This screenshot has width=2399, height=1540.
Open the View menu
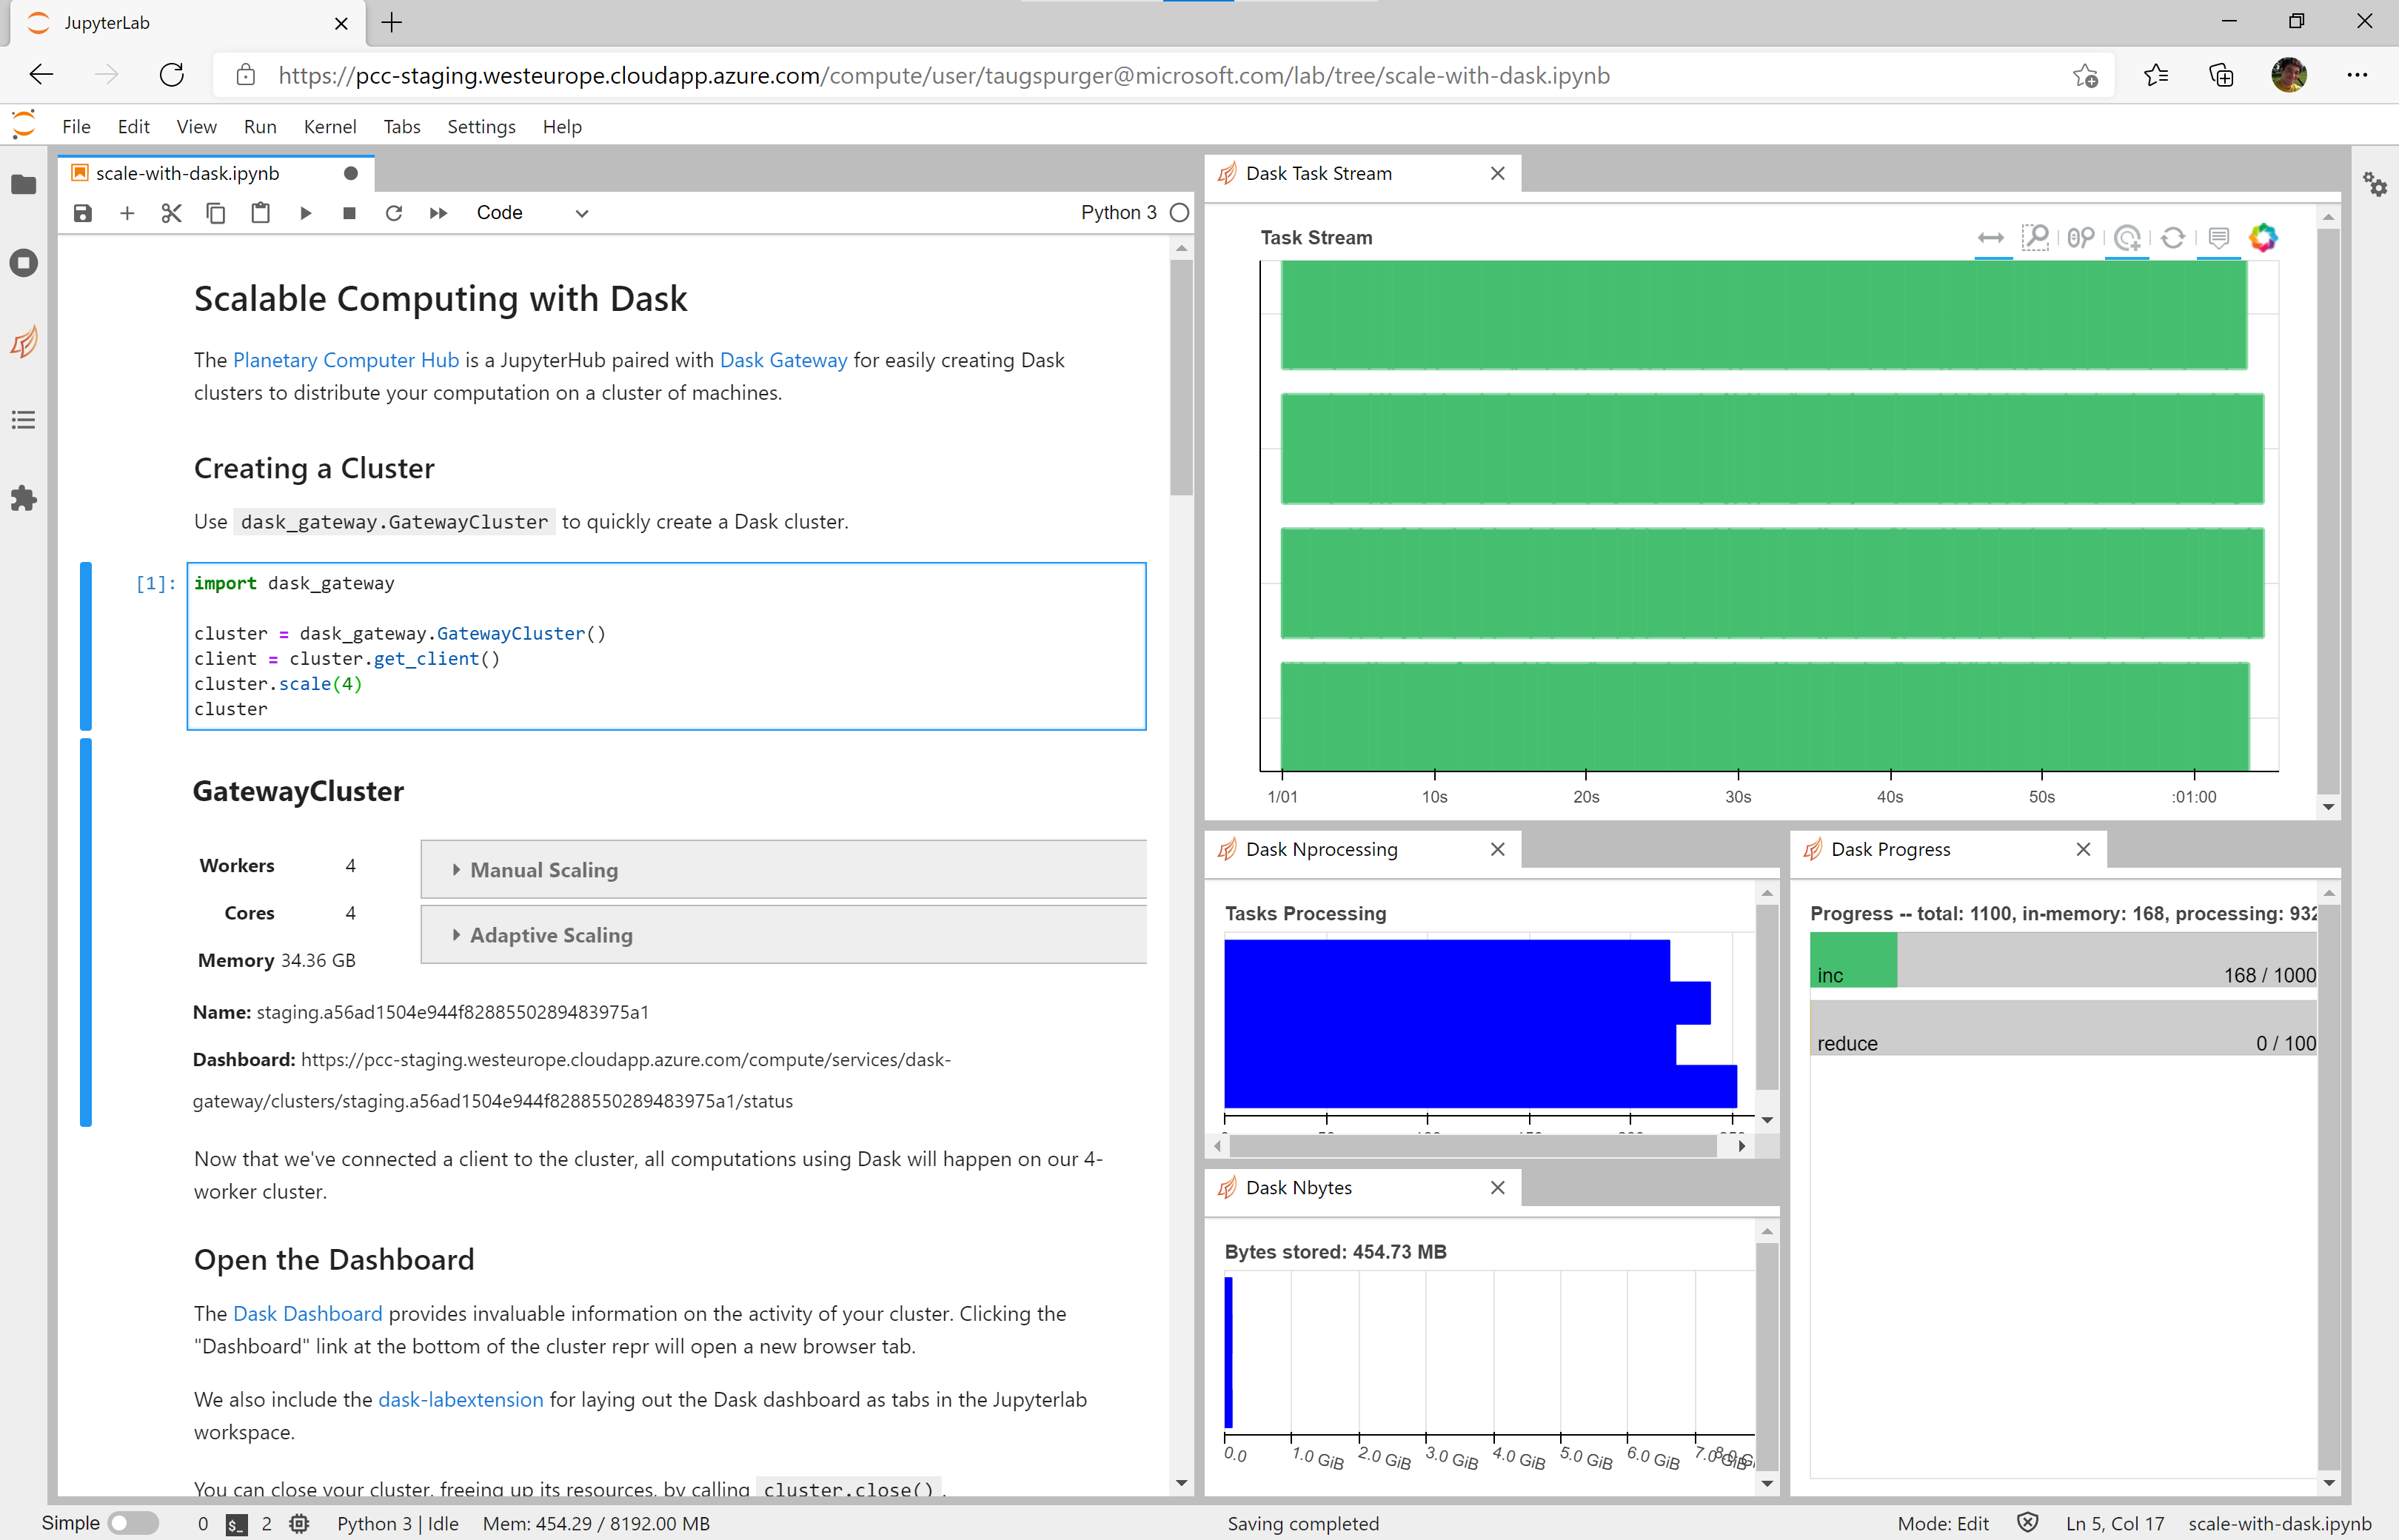click(196, 127)
